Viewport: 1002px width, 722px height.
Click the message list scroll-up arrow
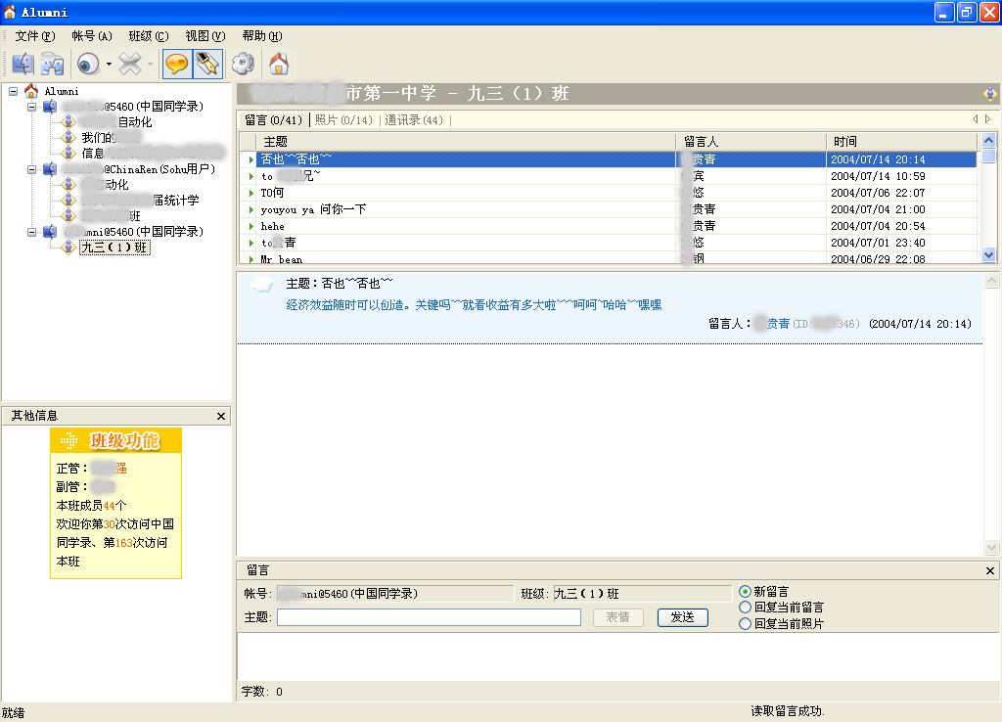coord(988,141)
